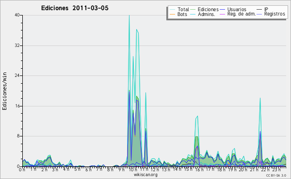Viewport: 291px width, 179px height.
Task: Select the Reg. de adm. legend label
Action: click(242, 14)
